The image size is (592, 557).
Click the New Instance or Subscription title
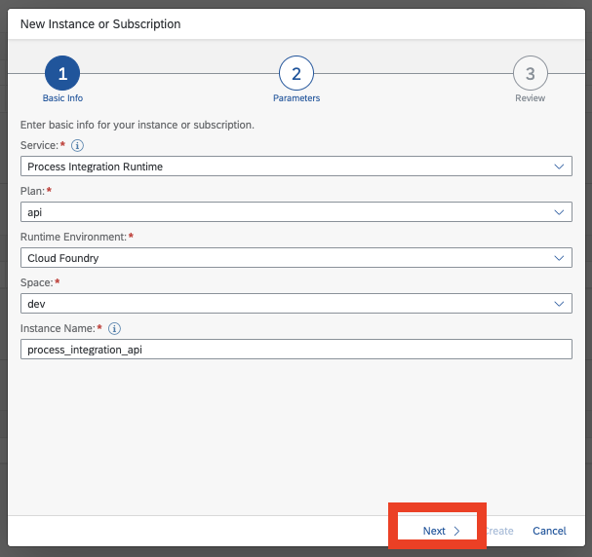tap(100, 23)
